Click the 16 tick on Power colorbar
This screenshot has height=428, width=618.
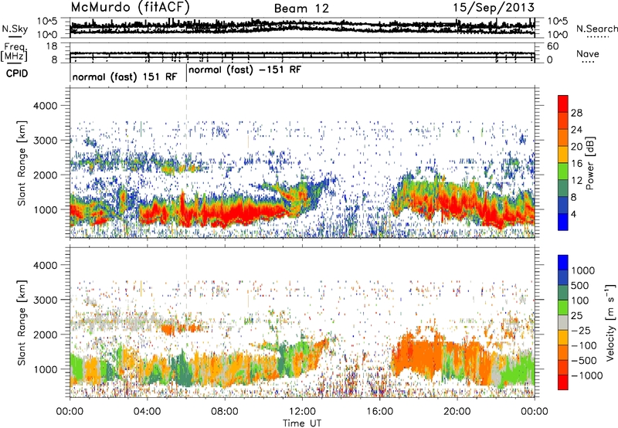(x=576, y=164)
